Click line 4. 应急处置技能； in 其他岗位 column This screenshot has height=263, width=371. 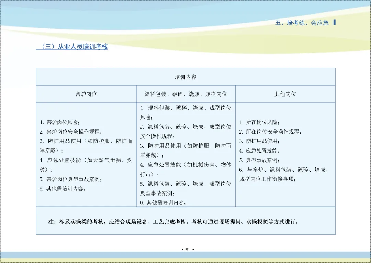pos(259,151)
